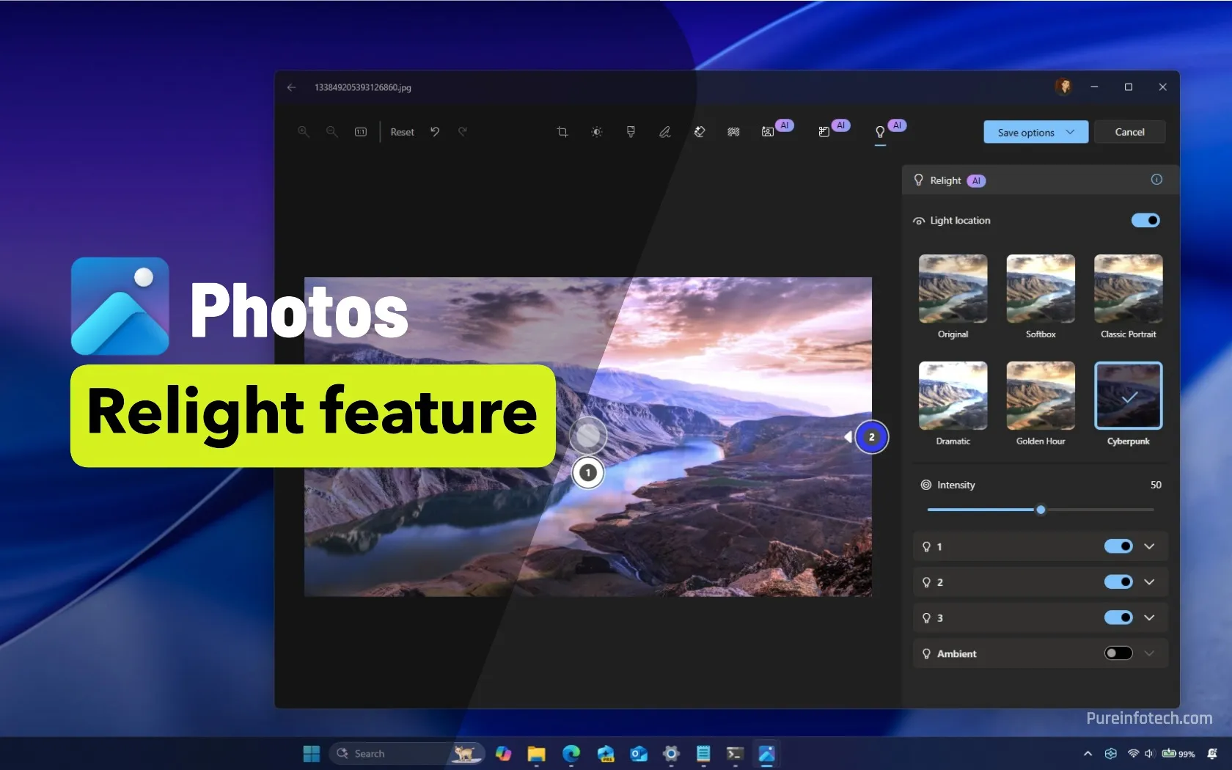Select light marker 1 on the image
This screenshot has width=1232, height=770.
pyautogui.click(x=587, y=473)
